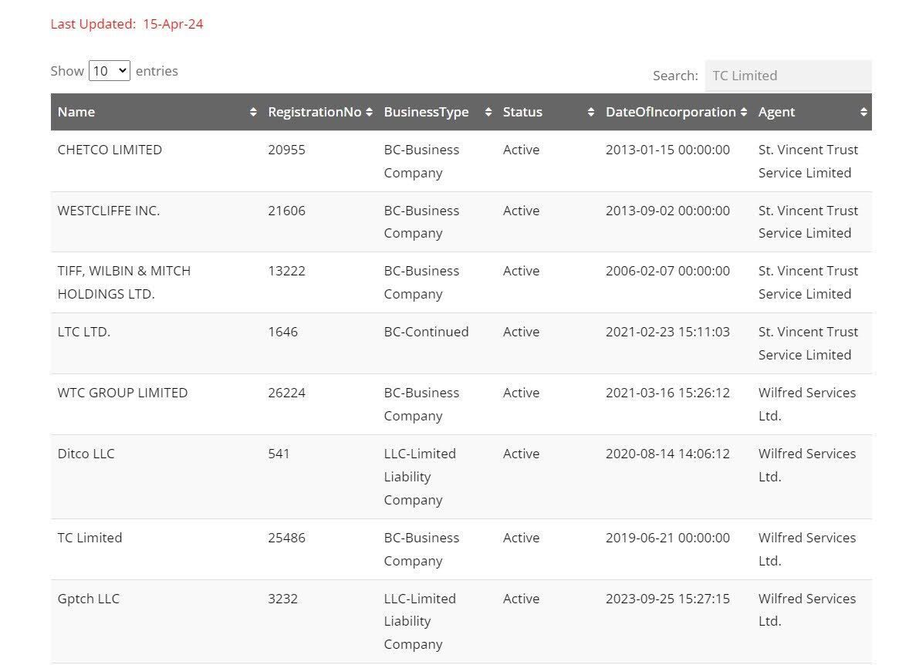Select TIFF, WILBIN & MITCH HOLDINGS LTD. cell
The image size is (909, 665).
pos(124,282)
